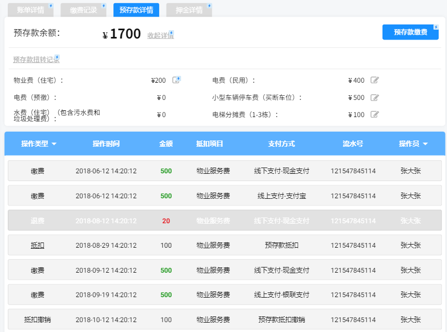Open 预存款扭转记录 link
Image resolution: width=447 pixels, height=332 pixels.
[36, 60]
